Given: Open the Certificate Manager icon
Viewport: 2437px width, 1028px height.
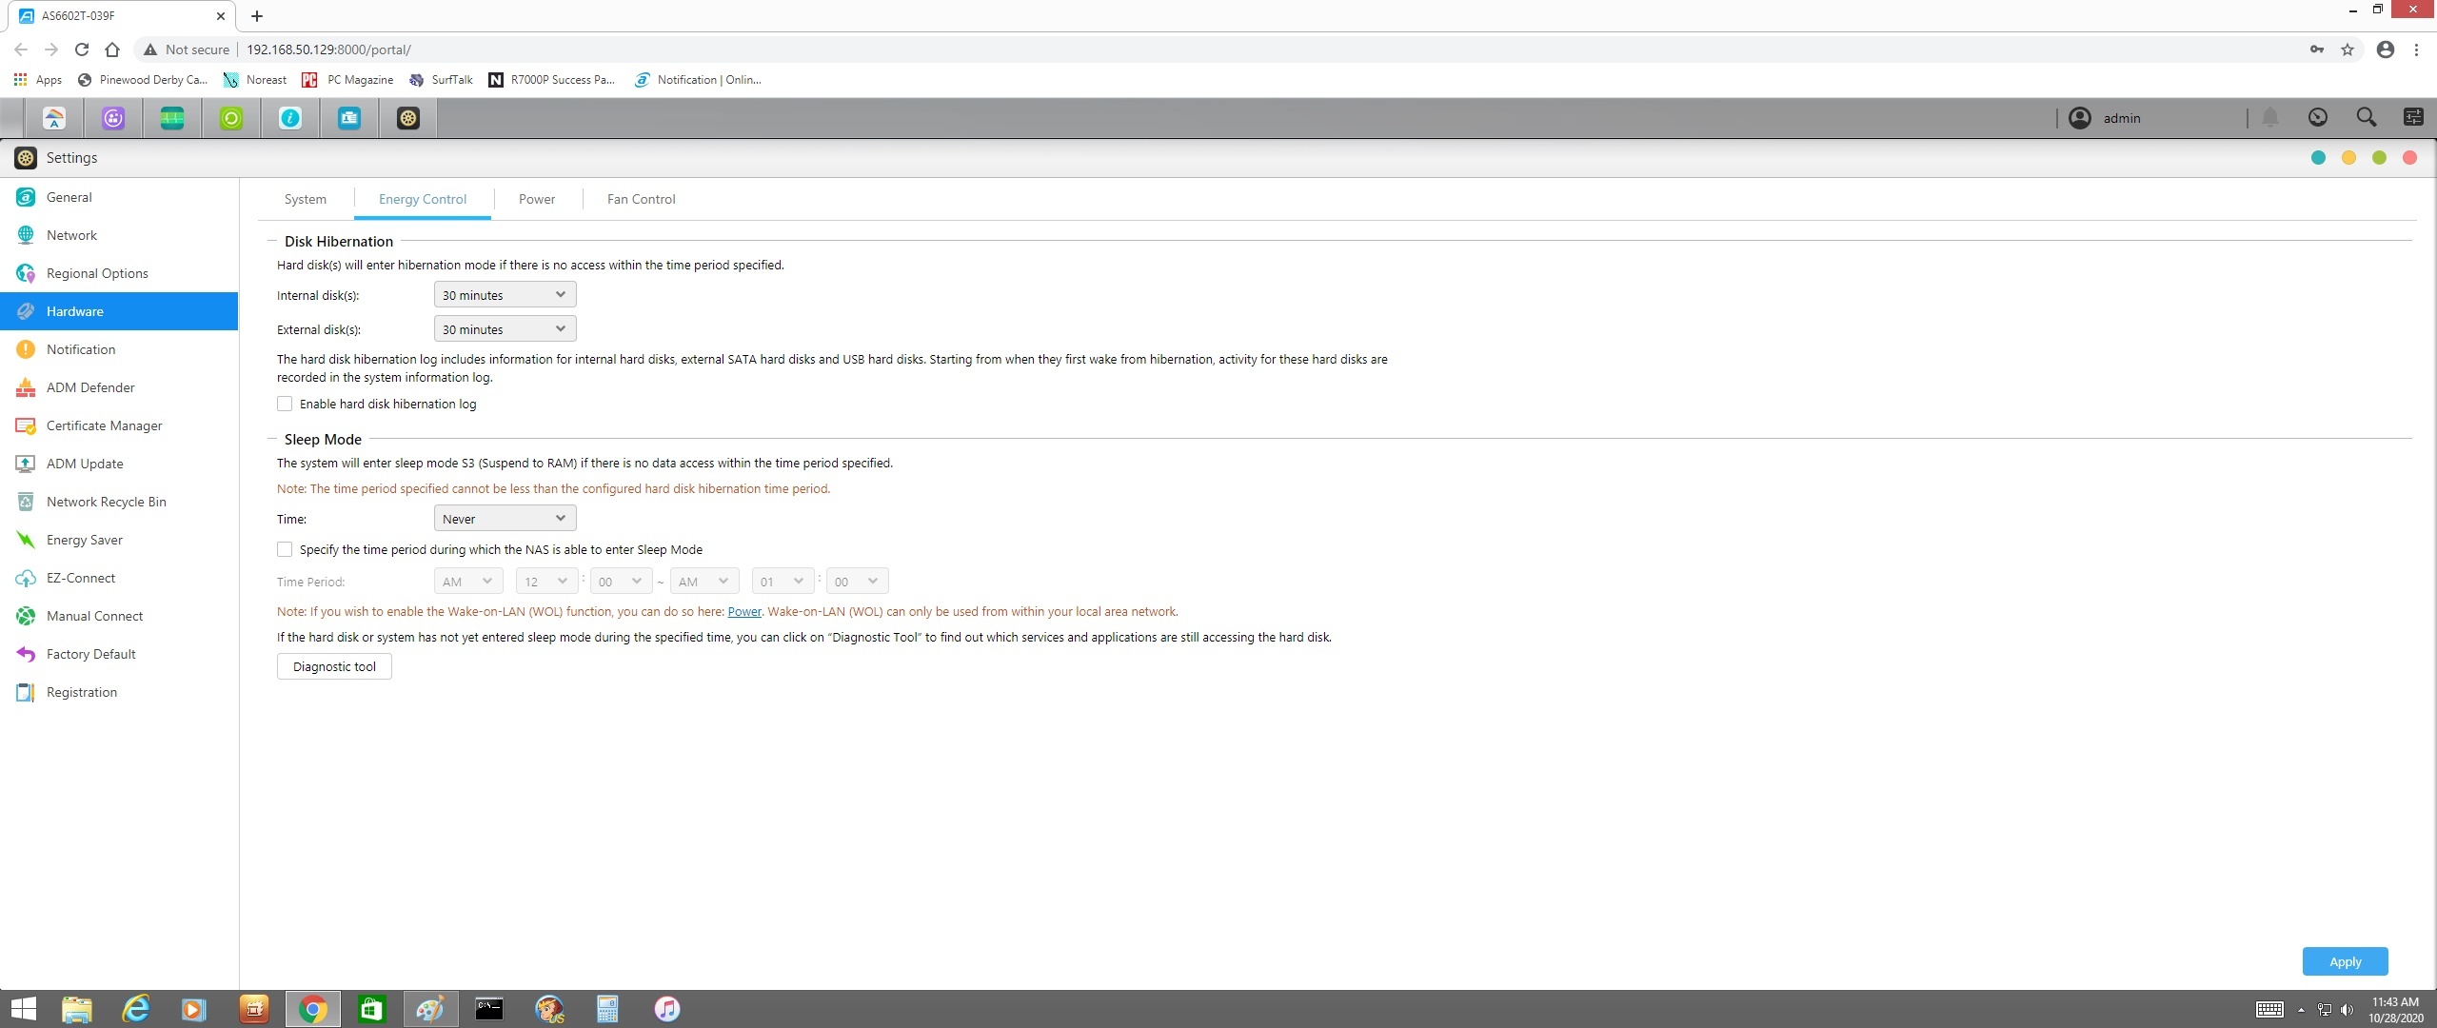Looking at the screenshot, I should pyautogui.click(x=26, y=425).
